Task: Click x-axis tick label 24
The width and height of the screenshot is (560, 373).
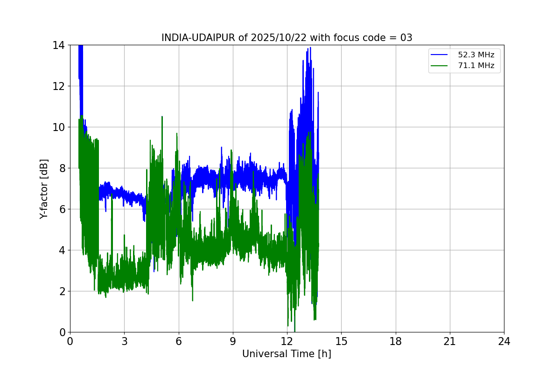Action: (504, 341)
